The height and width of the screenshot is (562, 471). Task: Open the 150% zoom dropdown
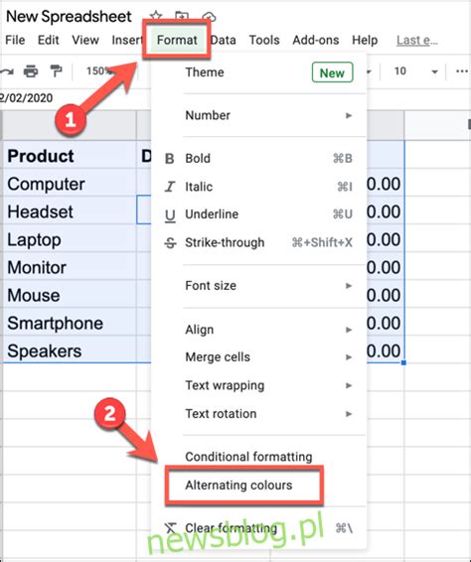pyautogui.click(x=100, y=70)
